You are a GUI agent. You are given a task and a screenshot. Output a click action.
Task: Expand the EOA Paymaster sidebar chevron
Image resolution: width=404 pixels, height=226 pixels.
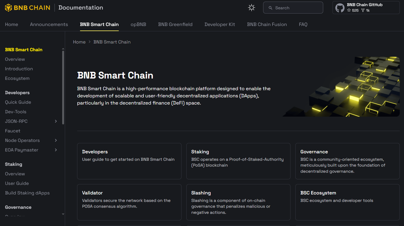click(56, 150)
